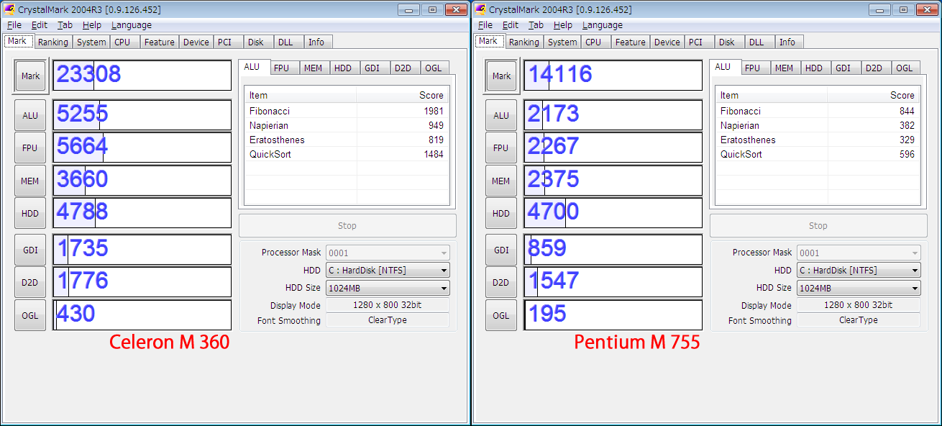The image size is (942, 426).
Task: Run the ALU benchmark in right window
Action: click(501, 115)
